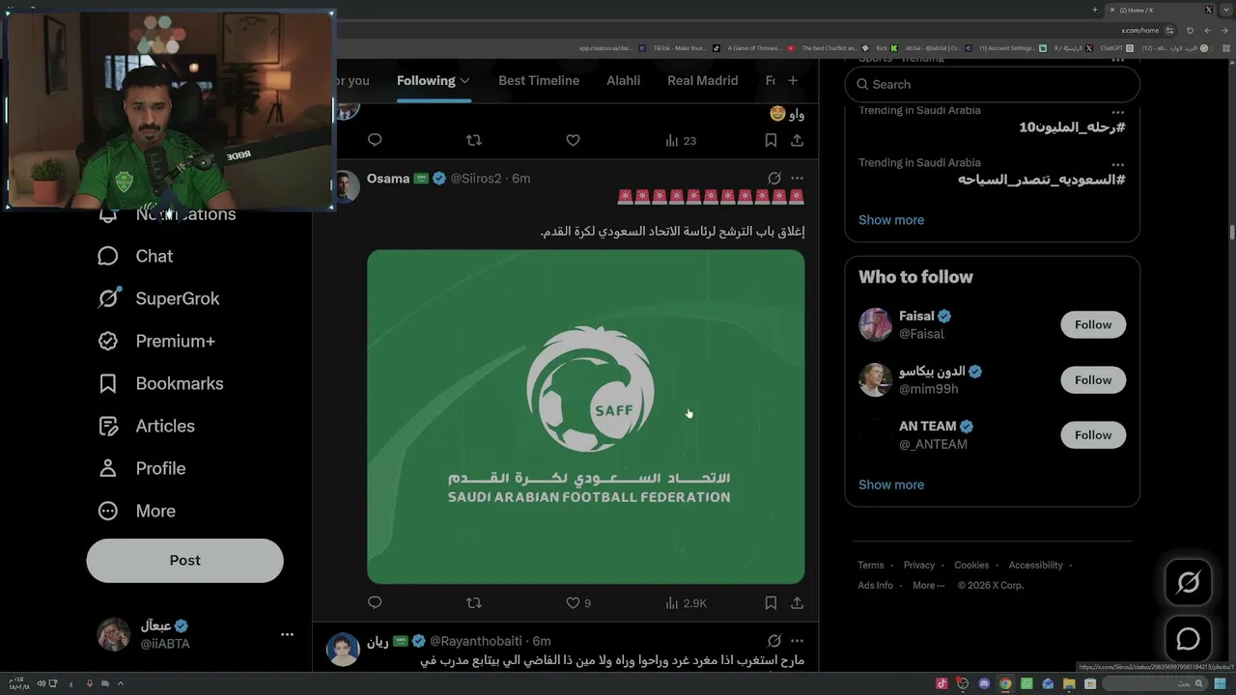1236x695 pixels.
Task: Open the Accessibility footer link
Action: pos(1035,565)
